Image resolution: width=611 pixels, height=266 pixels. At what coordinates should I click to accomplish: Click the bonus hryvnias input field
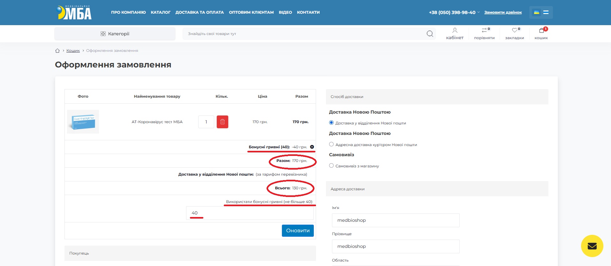tap(250, 213)
